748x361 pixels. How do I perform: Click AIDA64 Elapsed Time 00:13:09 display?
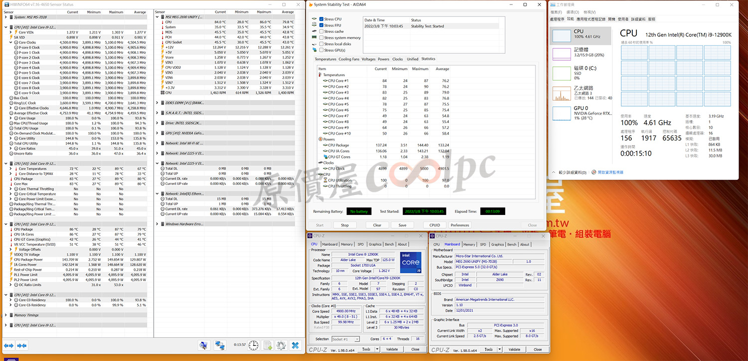(x=493, y=211)
